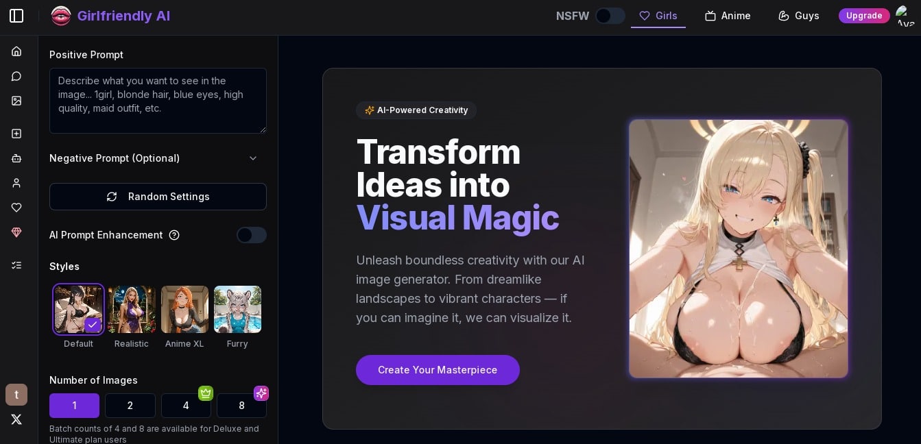Screen dimensions: 921x444
Task: Click the pink diamond premium icon
Action: point(16,232)
